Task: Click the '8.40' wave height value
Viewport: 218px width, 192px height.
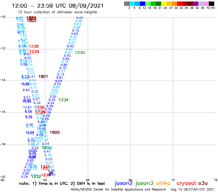Action: click(x=74, y=37)
